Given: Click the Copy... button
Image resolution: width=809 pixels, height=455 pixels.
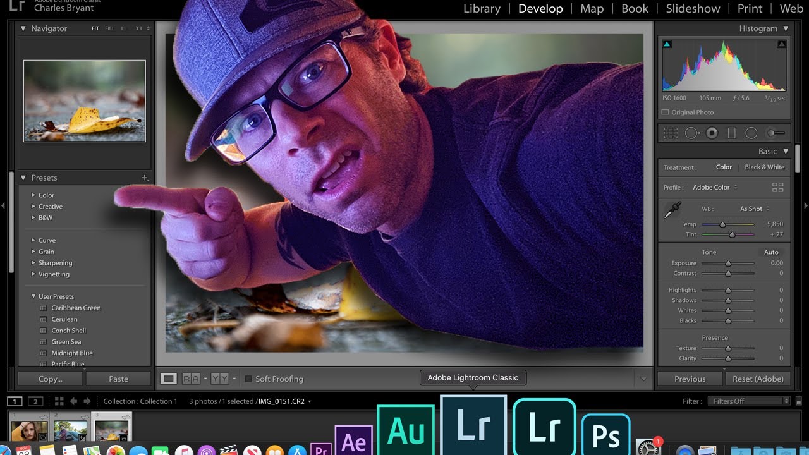Looking at the screenshot, I should [x=51, y=379].
